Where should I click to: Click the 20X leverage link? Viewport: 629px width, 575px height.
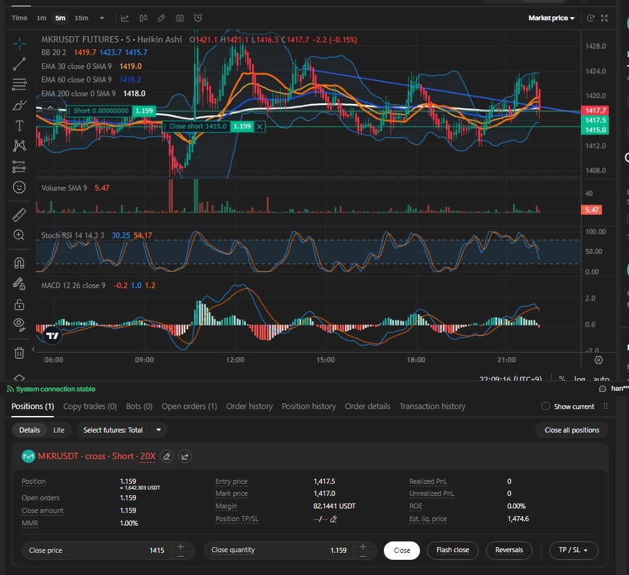click(148, 457)
